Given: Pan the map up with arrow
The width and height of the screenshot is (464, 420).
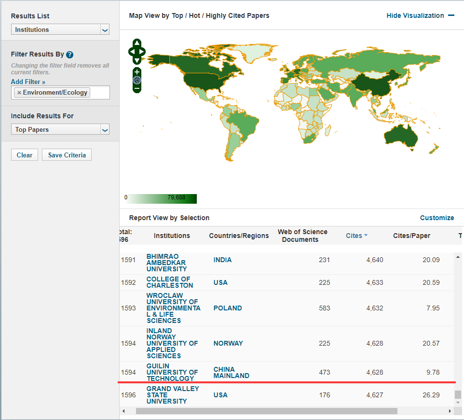Looking at the screenshot, I should 137,43.
